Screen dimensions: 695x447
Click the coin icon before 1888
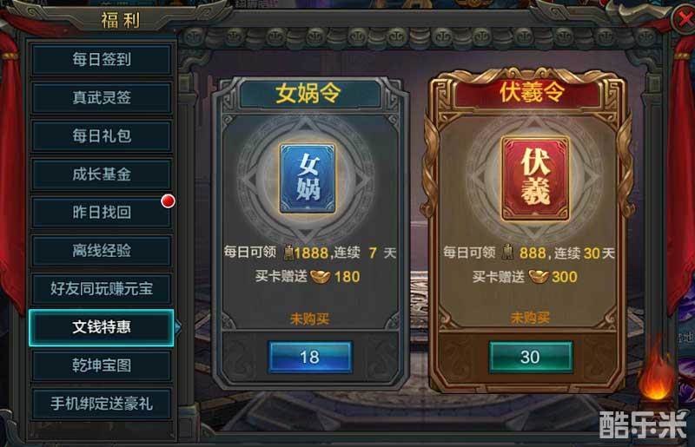tap(288, 253)
